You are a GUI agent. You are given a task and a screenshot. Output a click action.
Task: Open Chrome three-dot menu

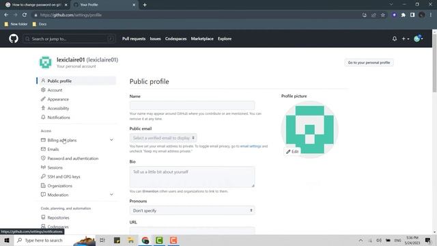click(431, 15)
